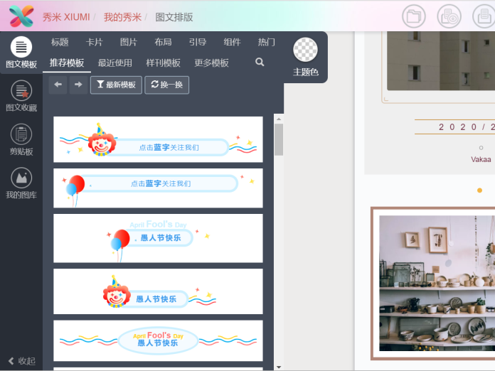This screenshot has height=371, width=495.
Task: Switch to the 样刊模板 tab
Action: (x=163, y=63)
